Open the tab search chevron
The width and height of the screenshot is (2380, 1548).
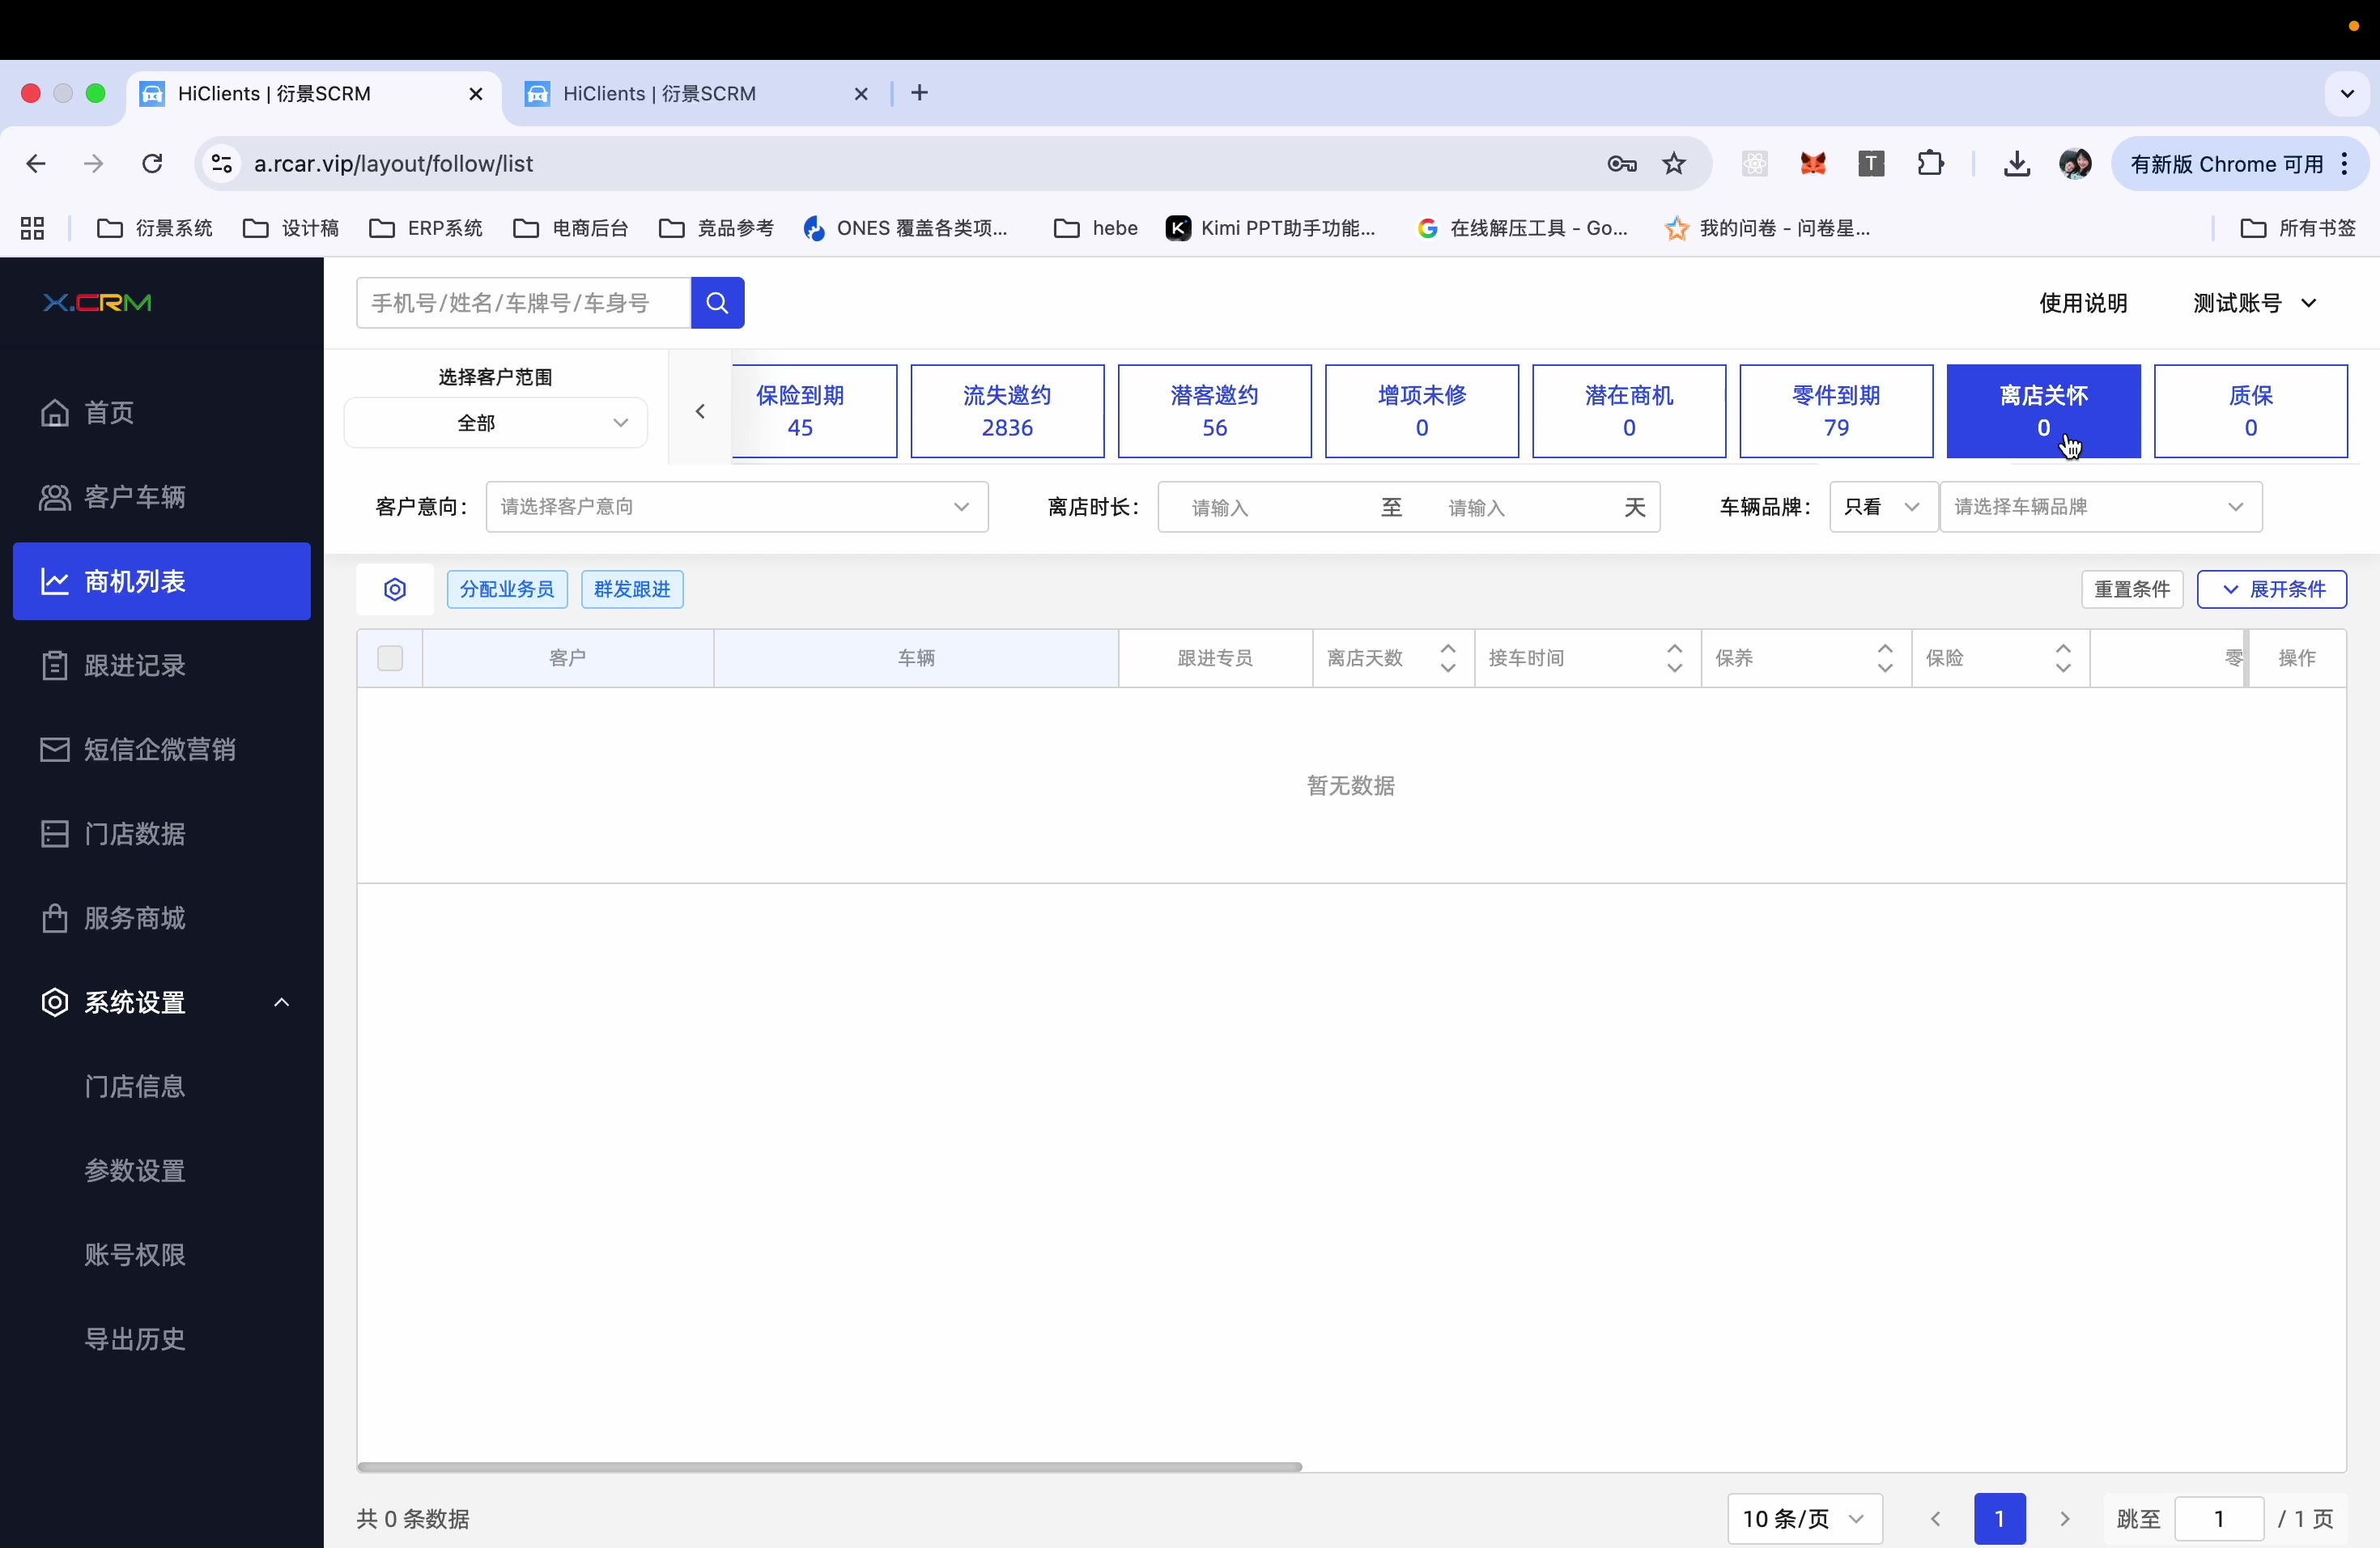pyautogui.click(x=2347, y=94)
